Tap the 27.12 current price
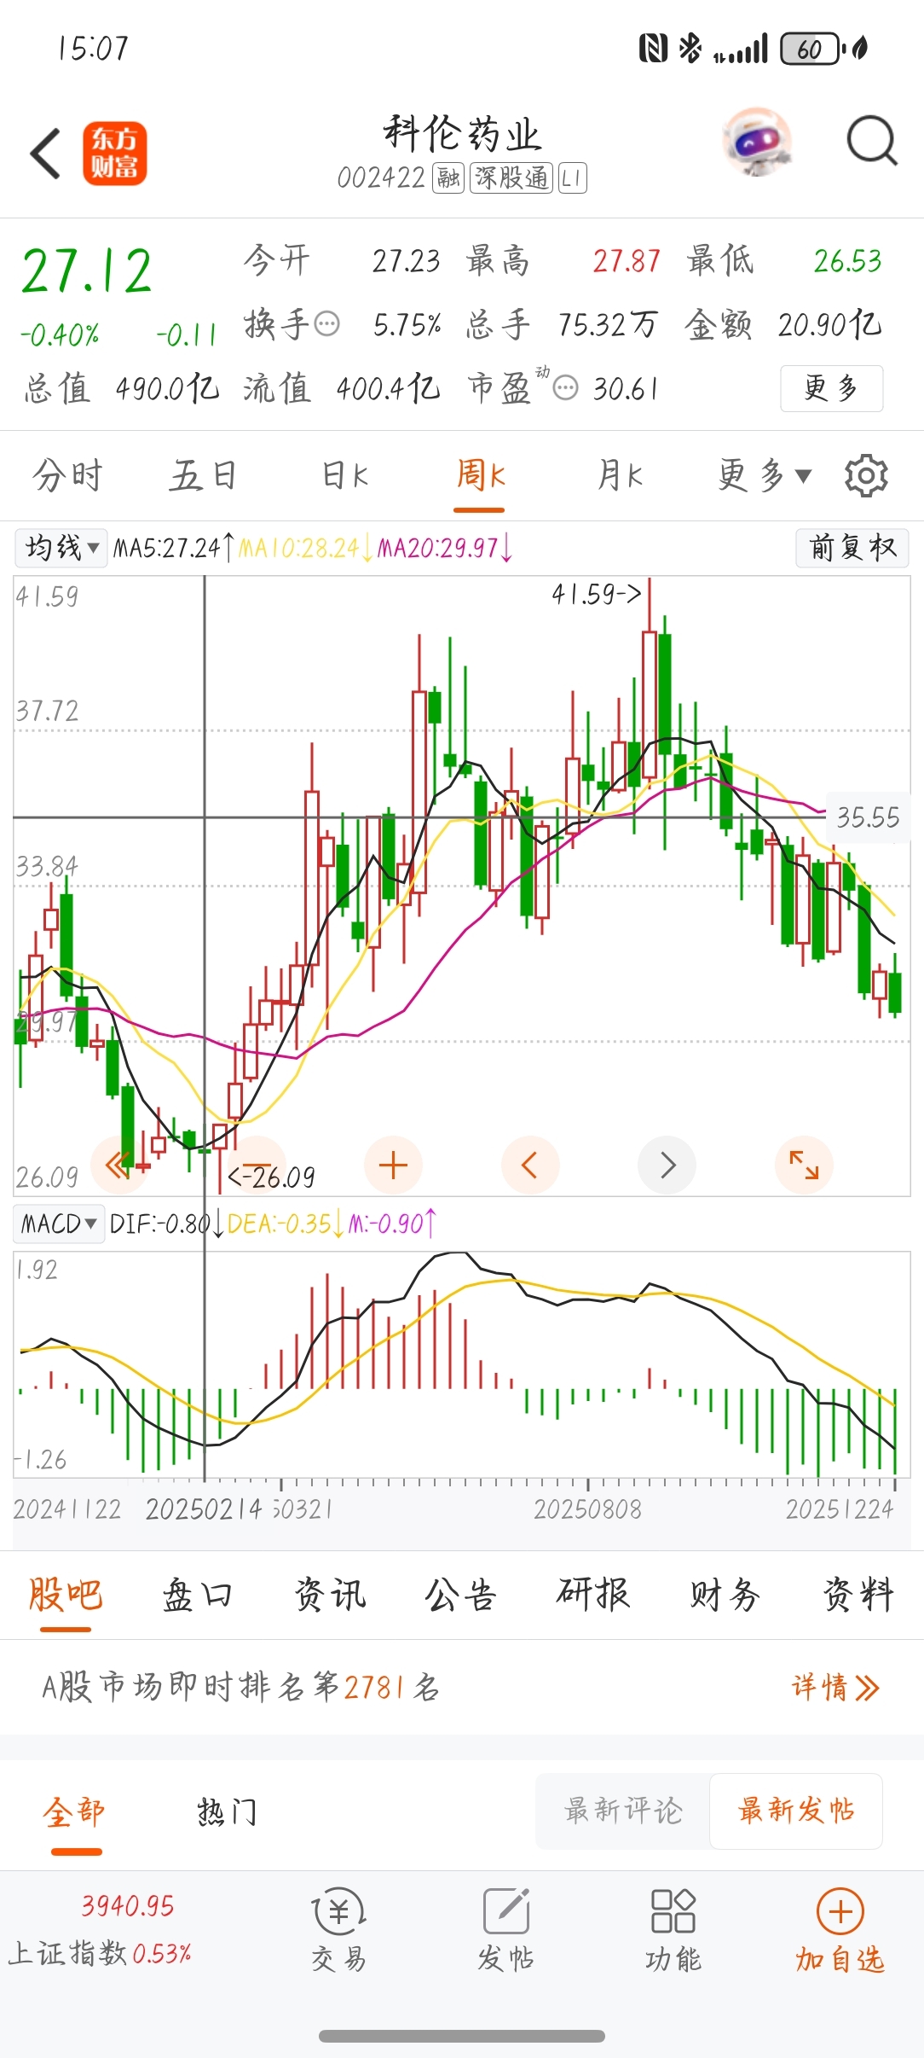 tap(87, 271)
